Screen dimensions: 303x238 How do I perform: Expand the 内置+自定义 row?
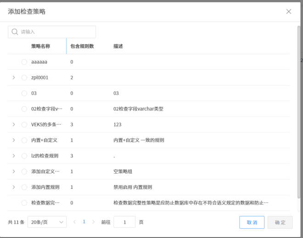pos(14,140)
